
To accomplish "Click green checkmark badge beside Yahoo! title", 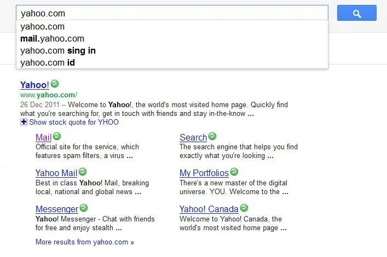I will (x=55, y=84).
